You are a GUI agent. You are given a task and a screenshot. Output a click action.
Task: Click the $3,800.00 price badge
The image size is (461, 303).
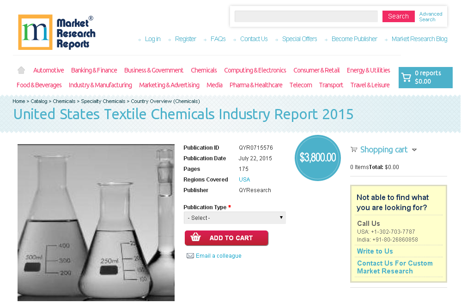coord(317,158)
